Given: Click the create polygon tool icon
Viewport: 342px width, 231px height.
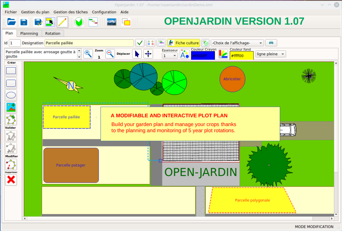Looking at the screenshot, I should pyautogui.click(x=11, y=120).
